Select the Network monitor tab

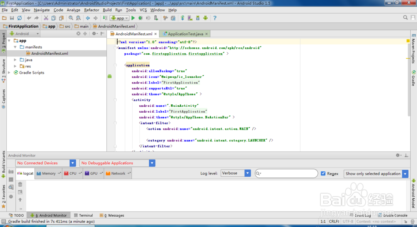click(x=118, y=173)
